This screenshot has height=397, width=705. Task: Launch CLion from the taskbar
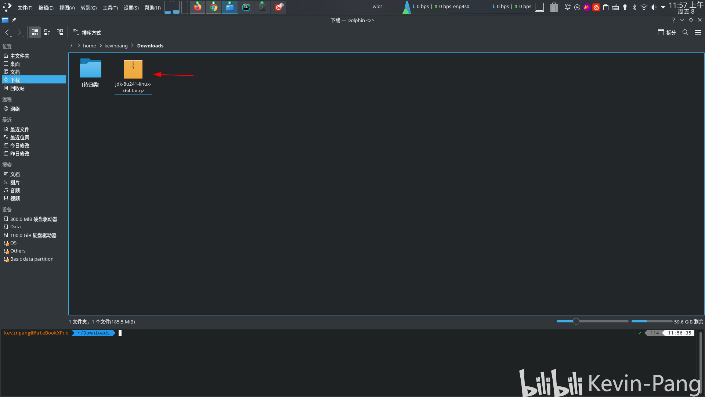coord(246,7)
